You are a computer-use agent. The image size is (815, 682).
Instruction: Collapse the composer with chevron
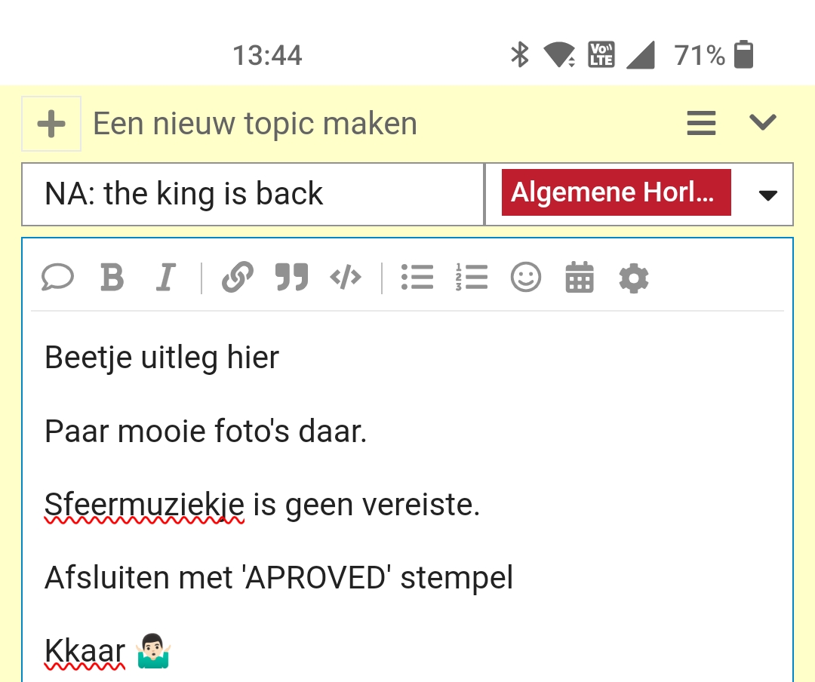762,122
